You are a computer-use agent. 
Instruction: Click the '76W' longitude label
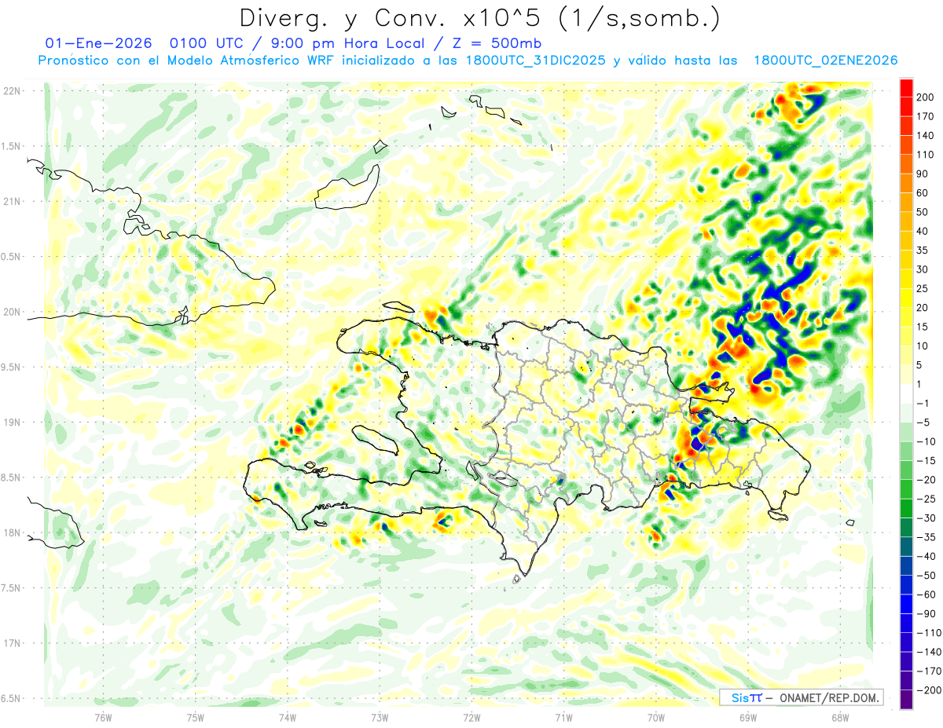click(103, 717)
